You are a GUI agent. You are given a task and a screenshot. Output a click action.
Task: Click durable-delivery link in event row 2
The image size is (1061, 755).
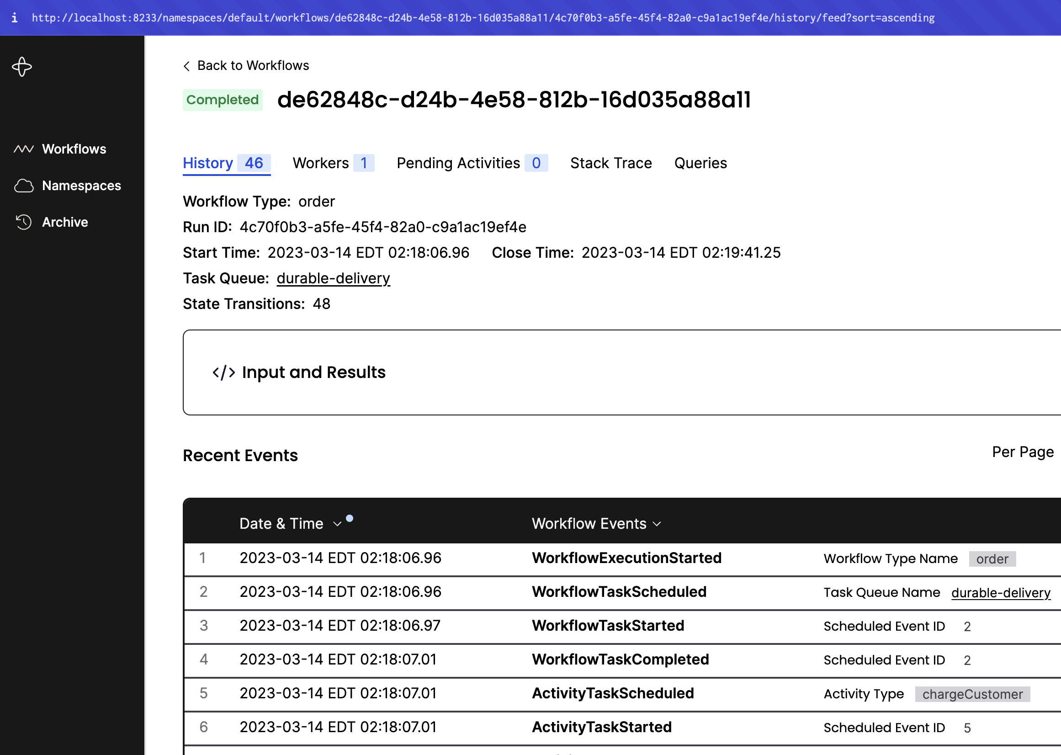click(1001, 592)
